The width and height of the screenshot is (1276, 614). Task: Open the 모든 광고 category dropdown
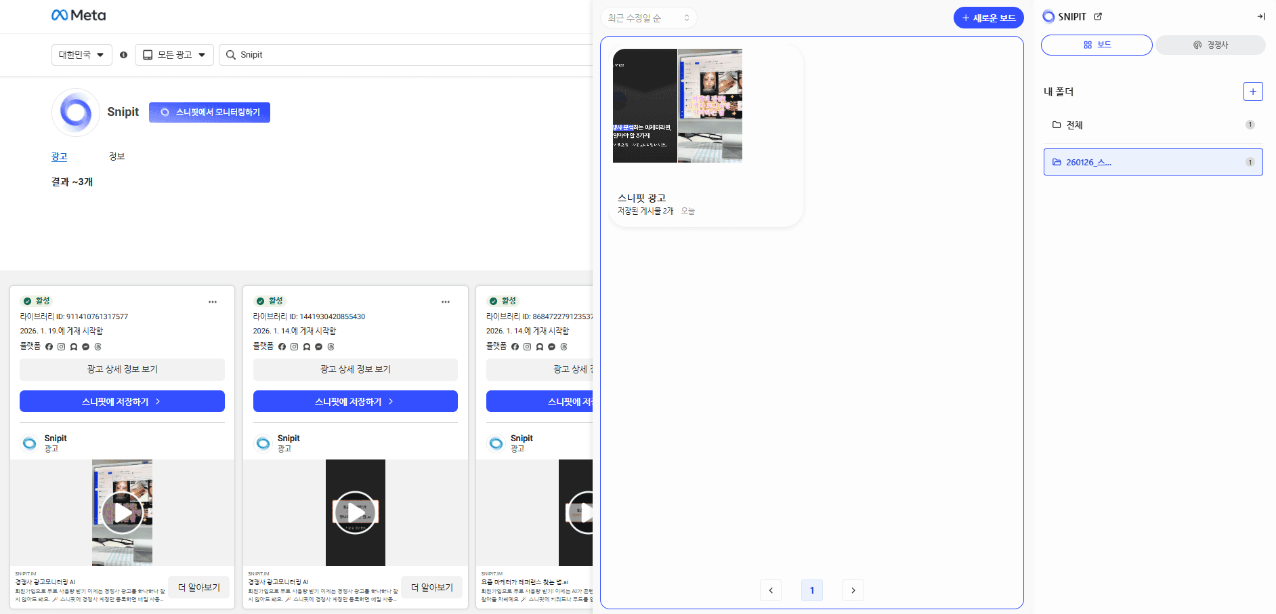click(x=174, y=55)
